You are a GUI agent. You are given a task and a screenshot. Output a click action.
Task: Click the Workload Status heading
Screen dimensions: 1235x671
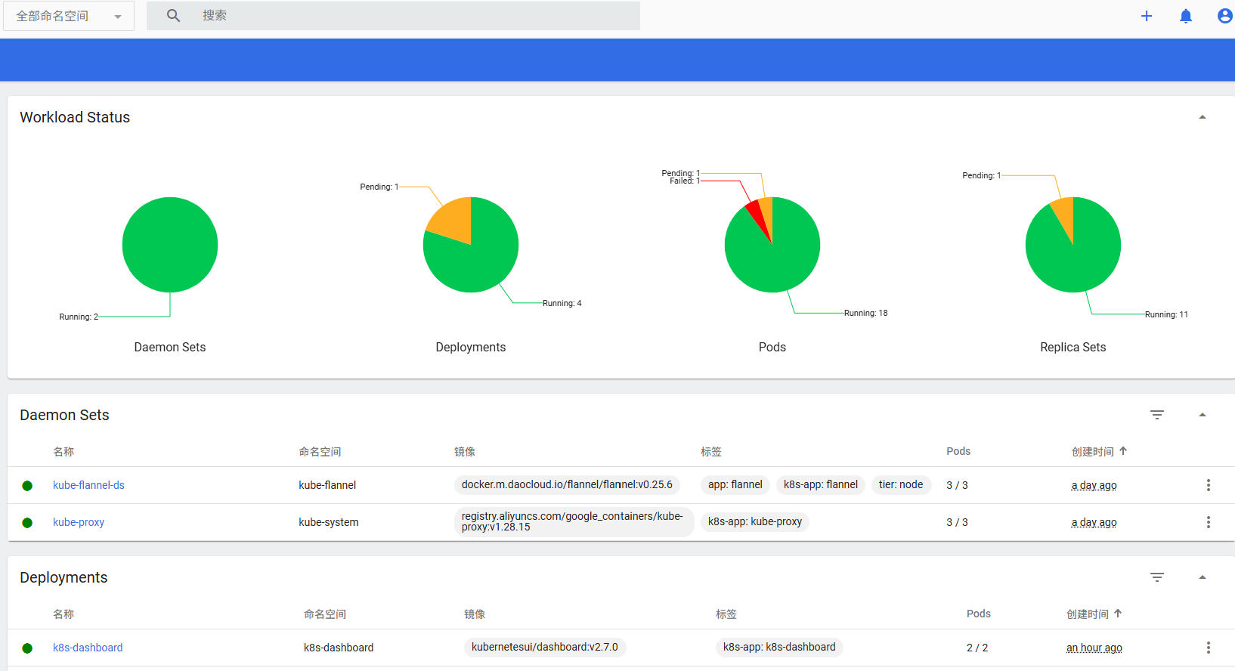(x=75, y=117)
